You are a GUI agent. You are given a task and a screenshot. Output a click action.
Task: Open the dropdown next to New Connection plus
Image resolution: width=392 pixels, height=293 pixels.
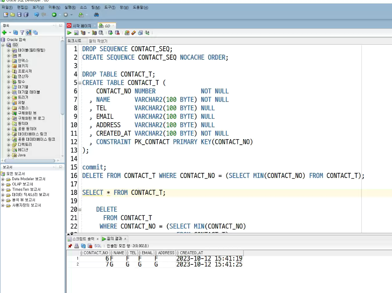10,33
